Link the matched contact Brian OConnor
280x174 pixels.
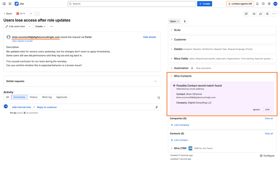(x=267, y=110)
